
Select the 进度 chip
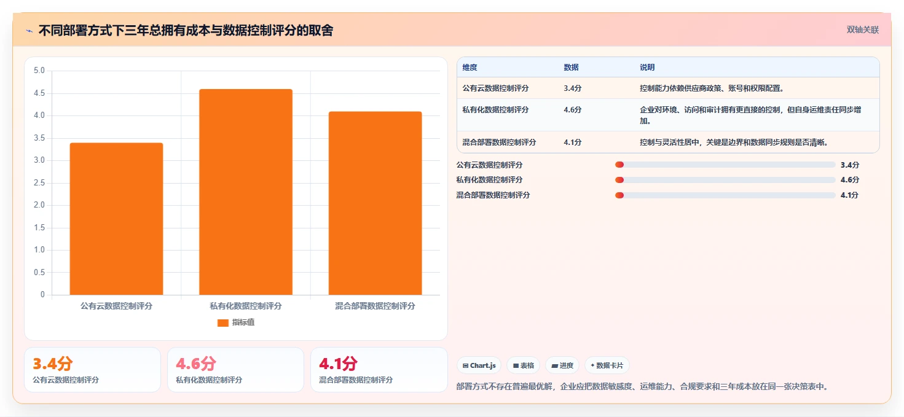(562, 365)
